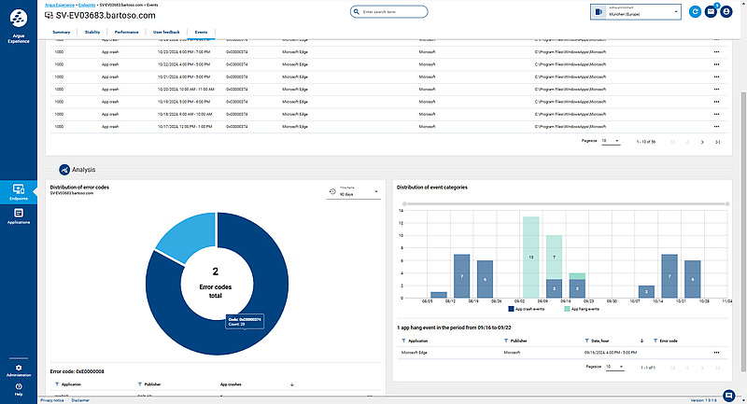Open the mail notifications icon
747x404 pixels.
coord(711,11)
